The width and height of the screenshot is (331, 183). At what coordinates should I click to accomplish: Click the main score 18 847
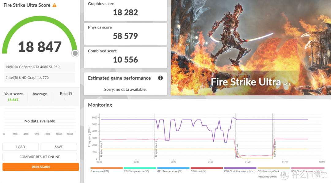[x=40, y=47]
